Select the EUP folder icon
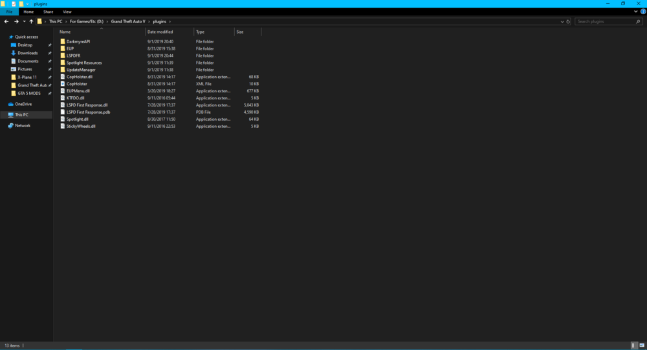 63,48
